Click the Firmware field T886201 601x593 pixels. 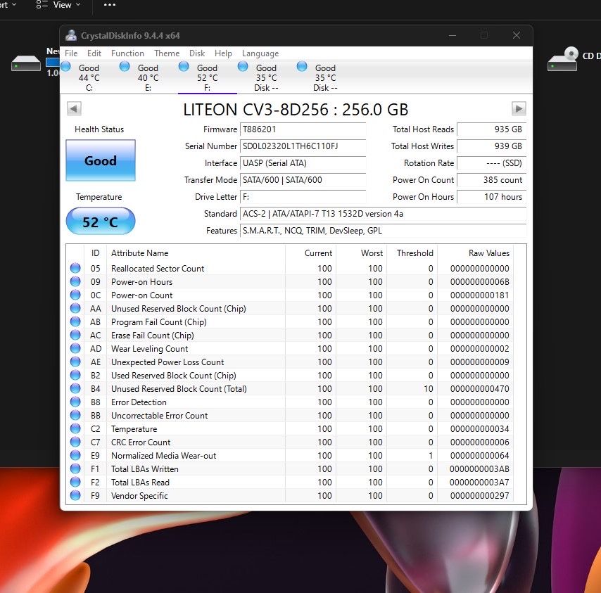pyautogui.click(x=303, y=129)
